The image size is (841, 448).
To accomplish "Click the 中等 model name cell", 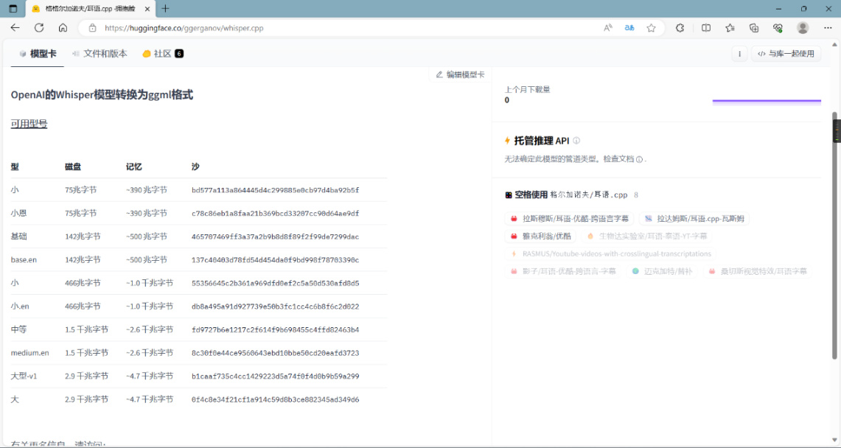I will [18, 329].
